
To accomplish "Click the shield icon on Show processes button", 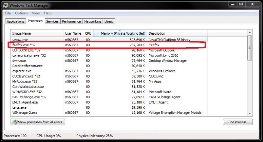I will point(15,122).
